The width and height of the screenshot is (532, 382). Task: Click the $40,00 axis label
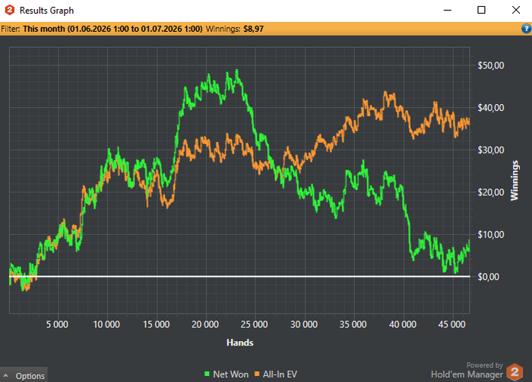(x=491, y=108)
